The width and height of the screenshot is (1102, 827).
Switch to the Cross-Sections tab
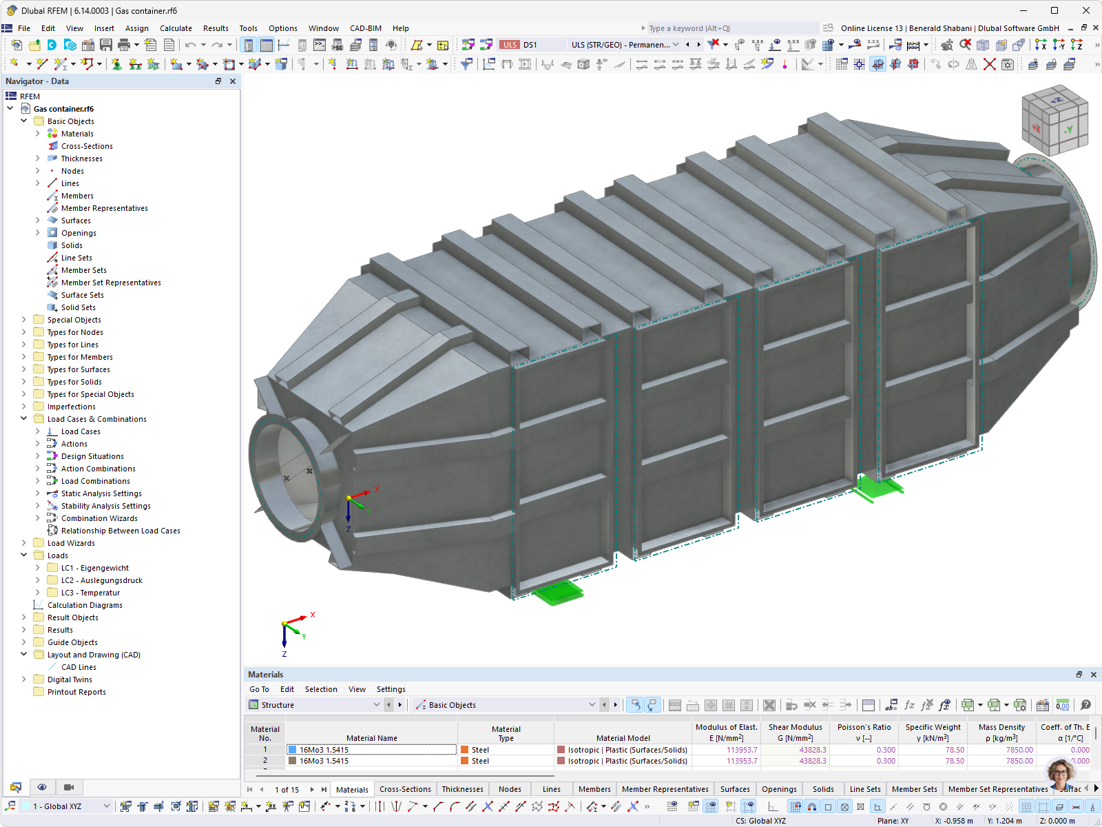[405, 788]
